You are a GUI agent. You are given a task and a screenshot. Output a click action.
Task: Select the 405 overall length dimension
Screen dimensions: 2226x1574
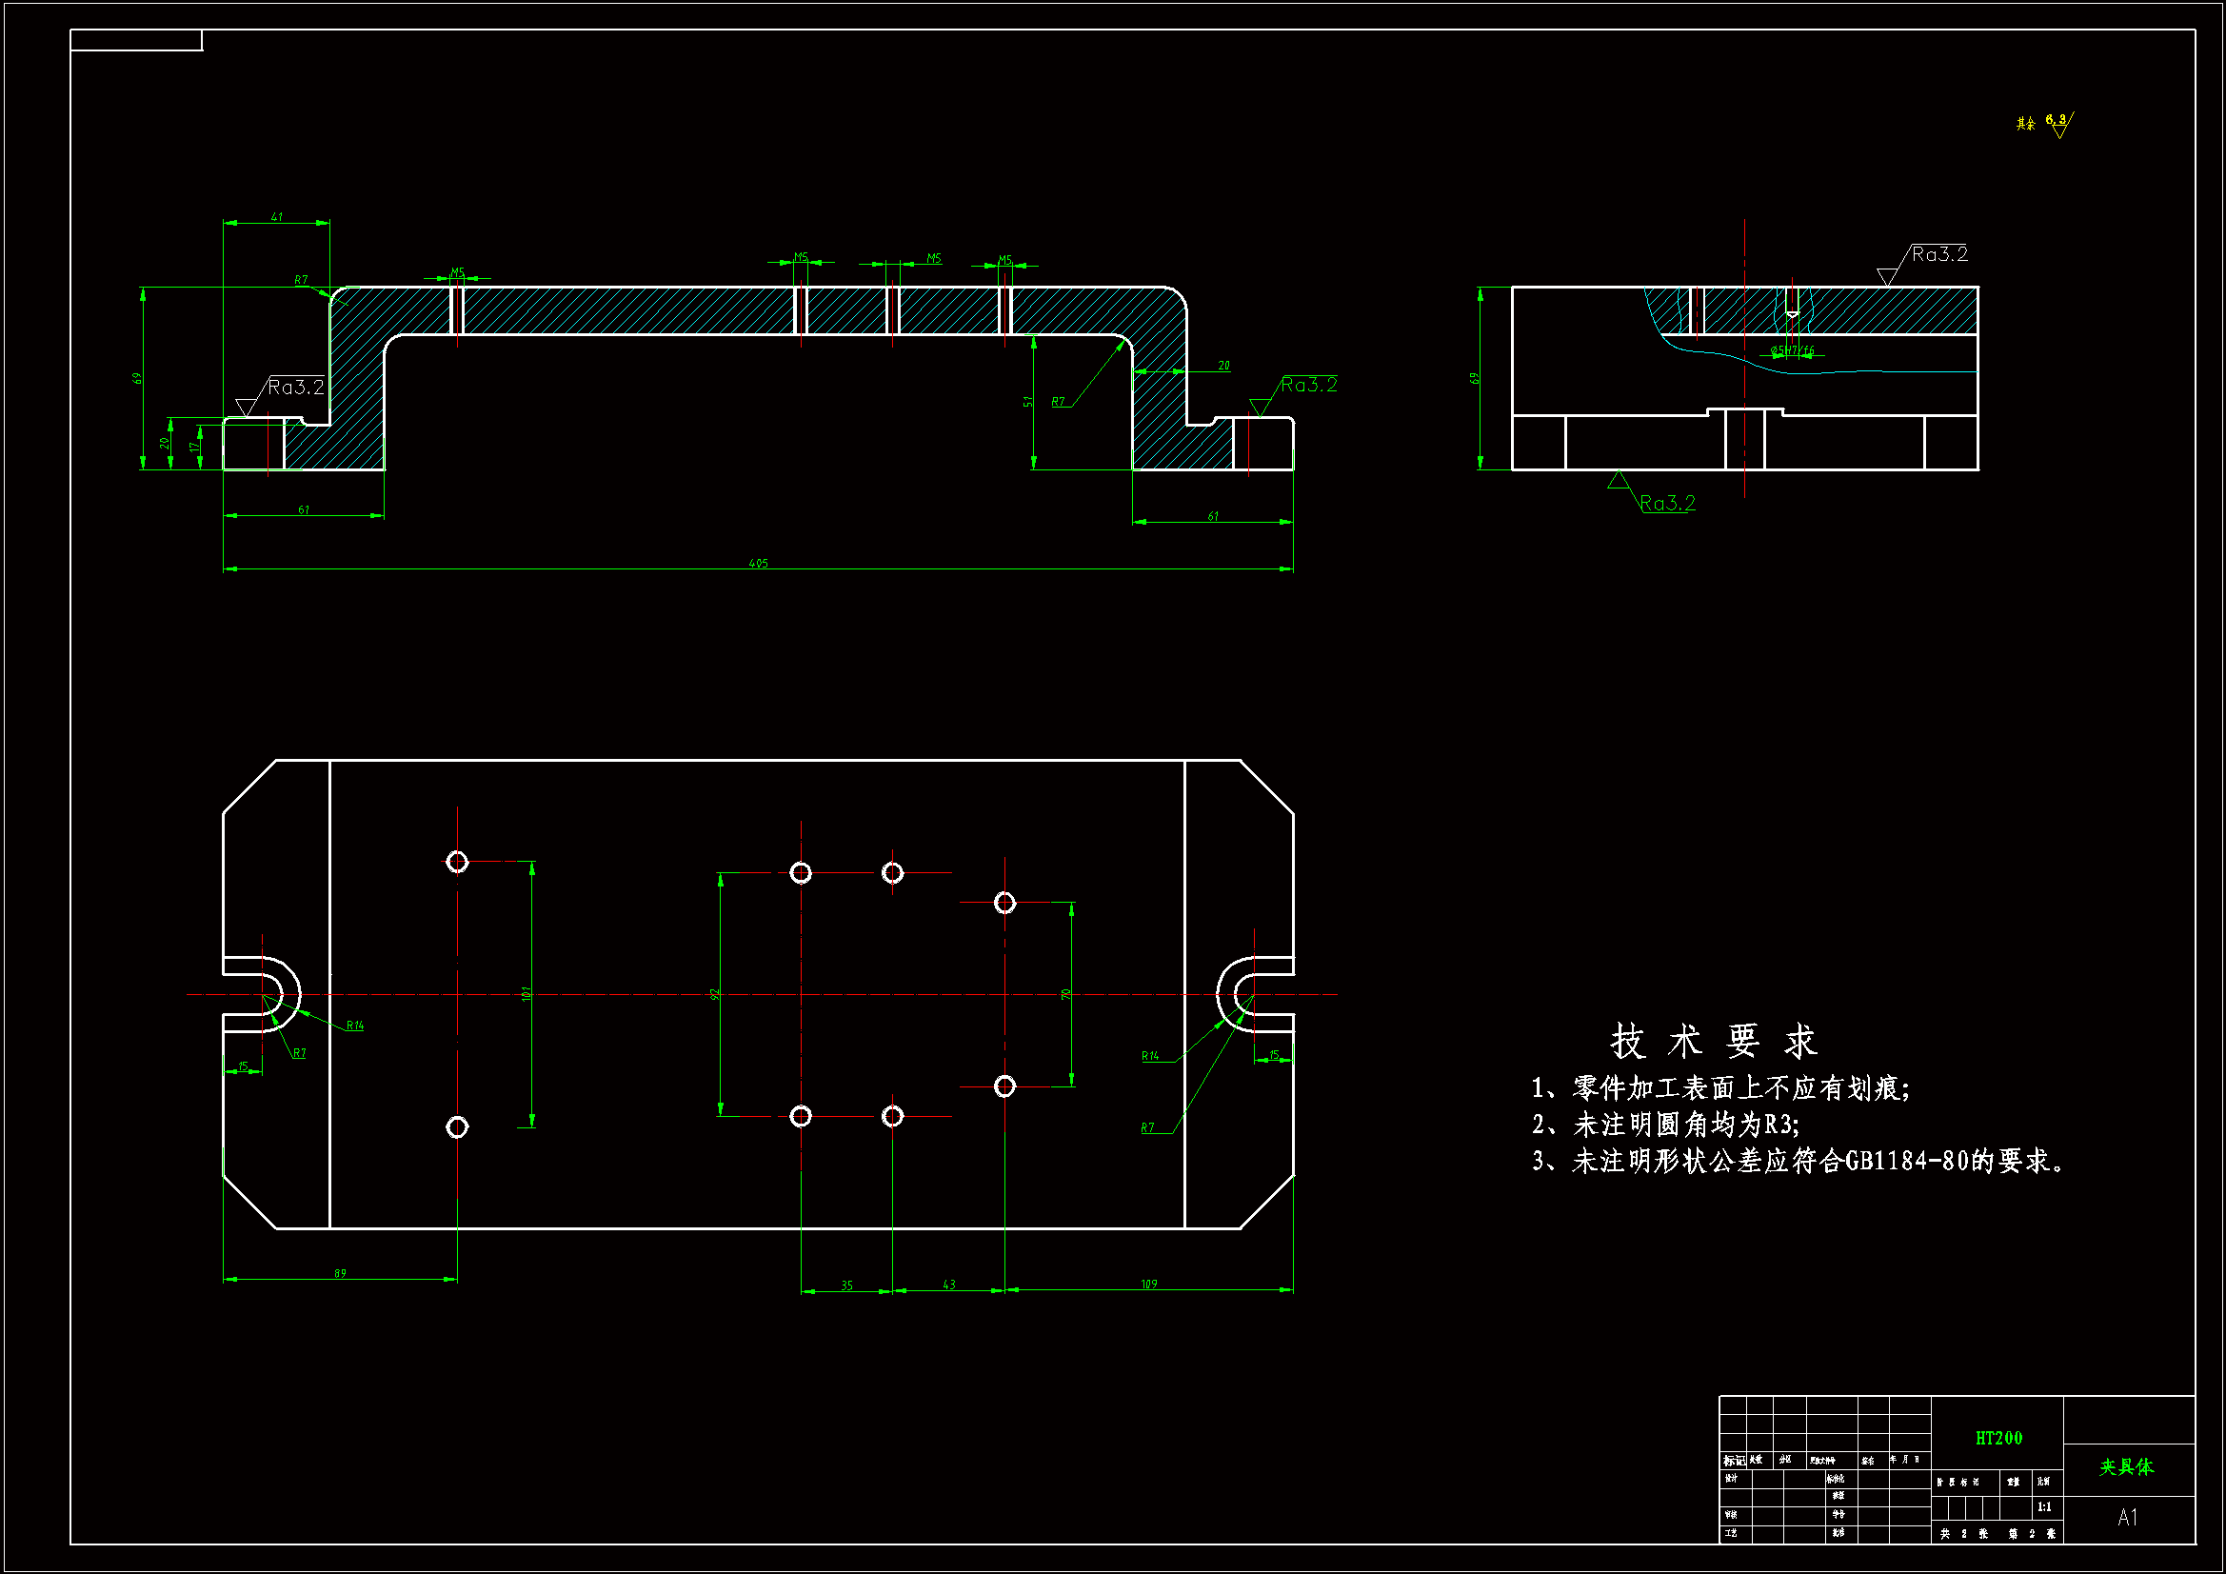point(758,564)
